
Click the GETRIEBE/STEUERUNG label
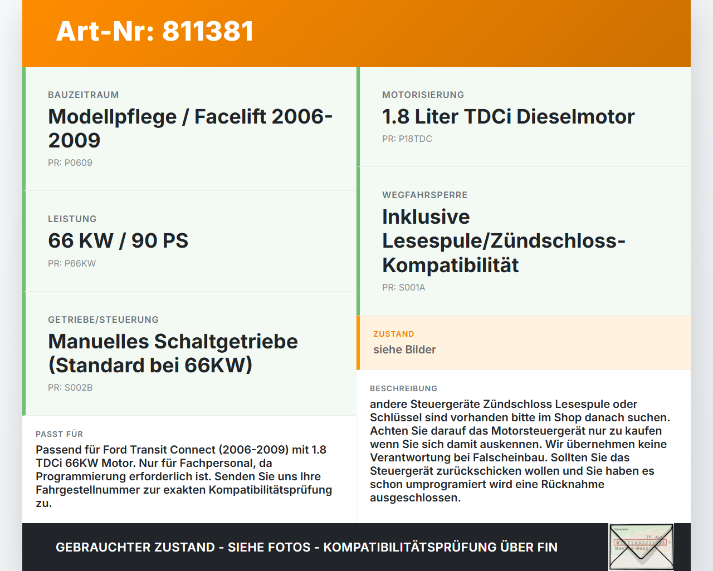tap(104, 319)
